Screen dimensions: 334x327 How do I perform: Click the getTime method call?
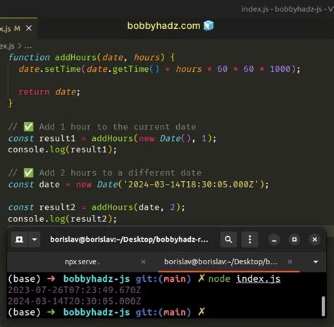tap(130, 69)
